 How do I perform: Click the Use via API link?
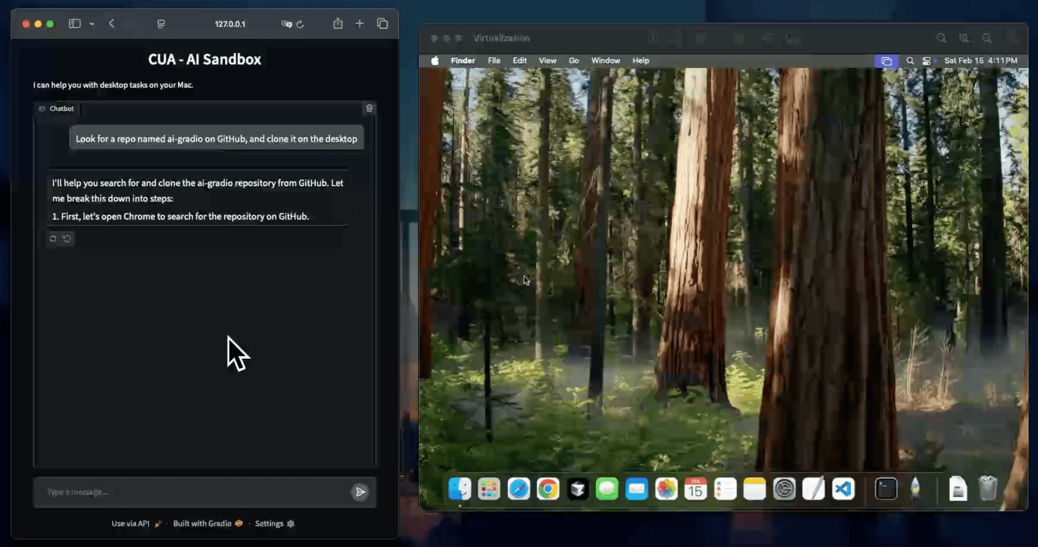pos(131,523)
